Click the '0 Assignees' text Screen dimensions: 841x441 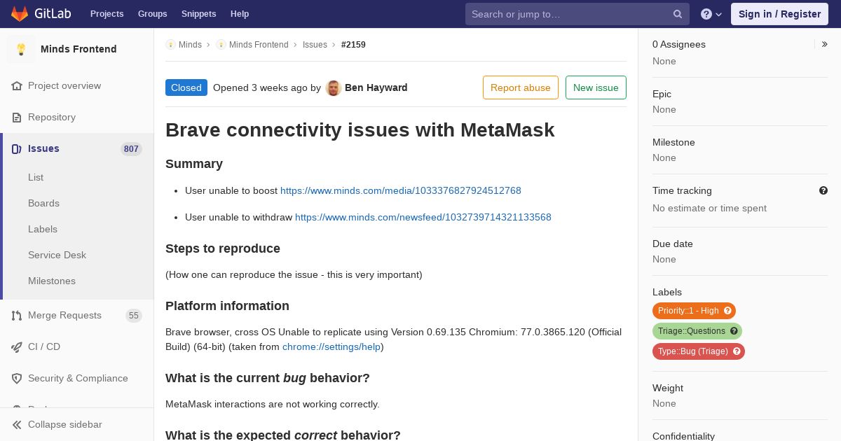pyautogui.click(x=679, y=45)
